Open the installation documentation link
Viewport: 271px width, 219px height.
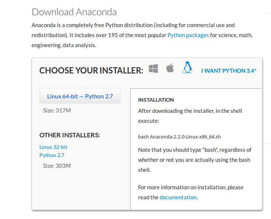point(178,197)
